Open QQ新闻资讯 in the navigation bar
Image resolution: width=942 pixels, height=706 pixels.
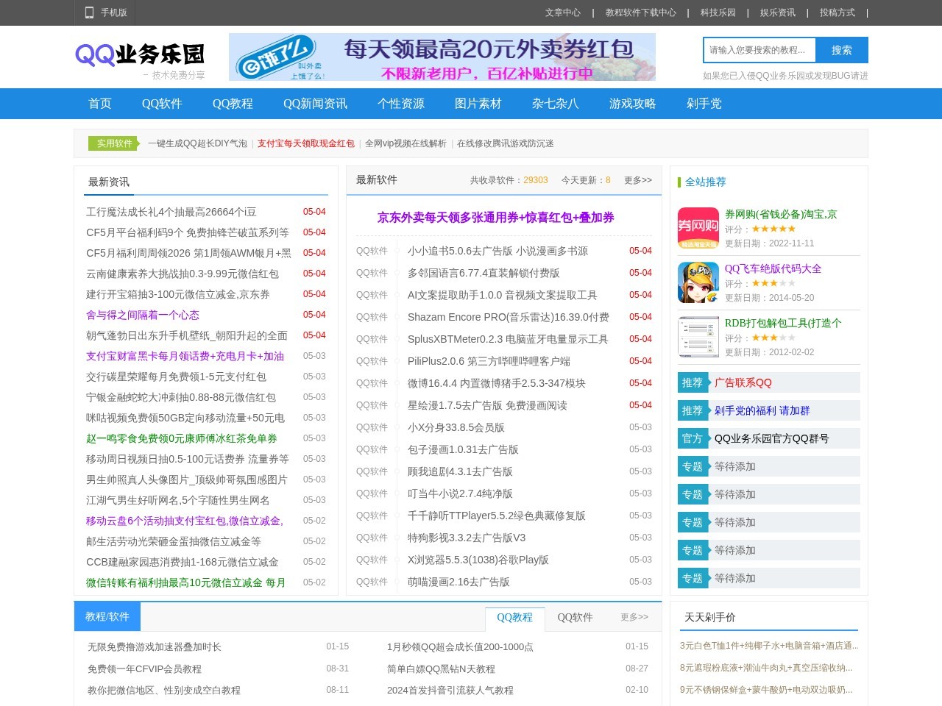pyautogui.click(x=315, y=104)
